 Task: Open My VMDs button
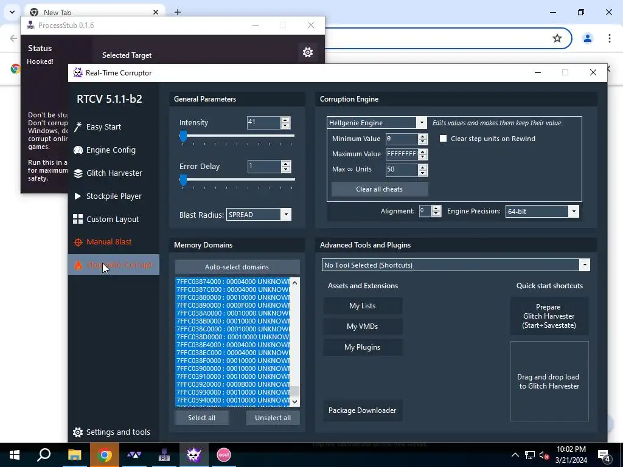(x=363, y=327)
